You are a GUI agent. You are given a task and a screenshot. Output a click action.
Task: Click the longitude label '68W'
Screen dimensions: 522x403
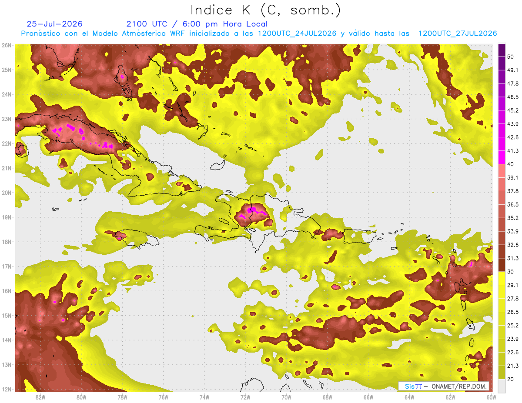tap(328, 397)
